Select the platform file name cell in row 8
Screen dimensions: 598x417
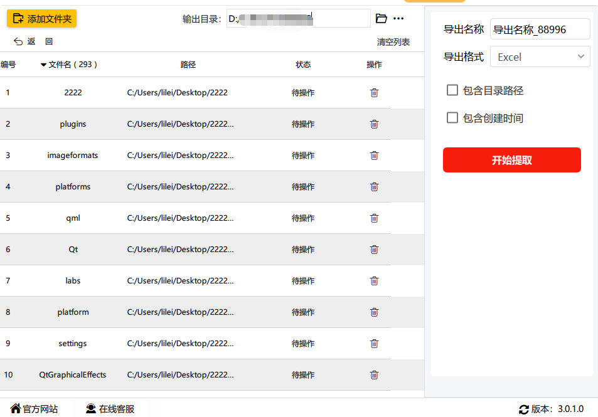(x=73, y=312)
